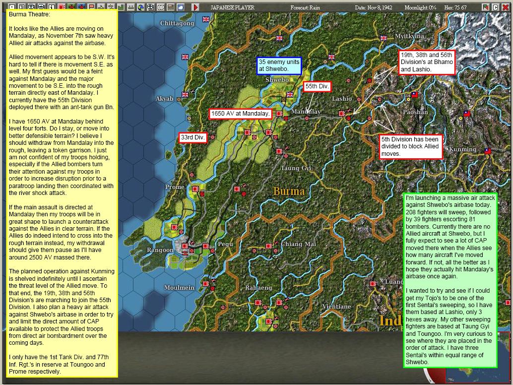Image resolution: width=513 pixels, height=385 pixels.
Task: Select the British flag unit at Myitkyina
Action: click(384, 38)
